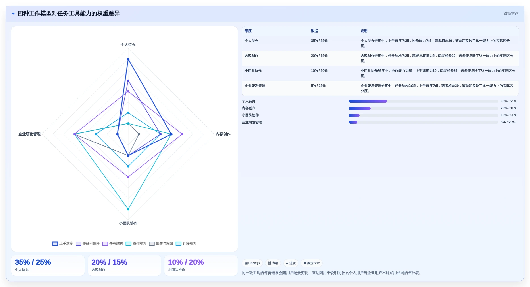The width and height of the screenshot is (530, 287).
Task: Click the 维度 column header
Action: click(248, 31)
